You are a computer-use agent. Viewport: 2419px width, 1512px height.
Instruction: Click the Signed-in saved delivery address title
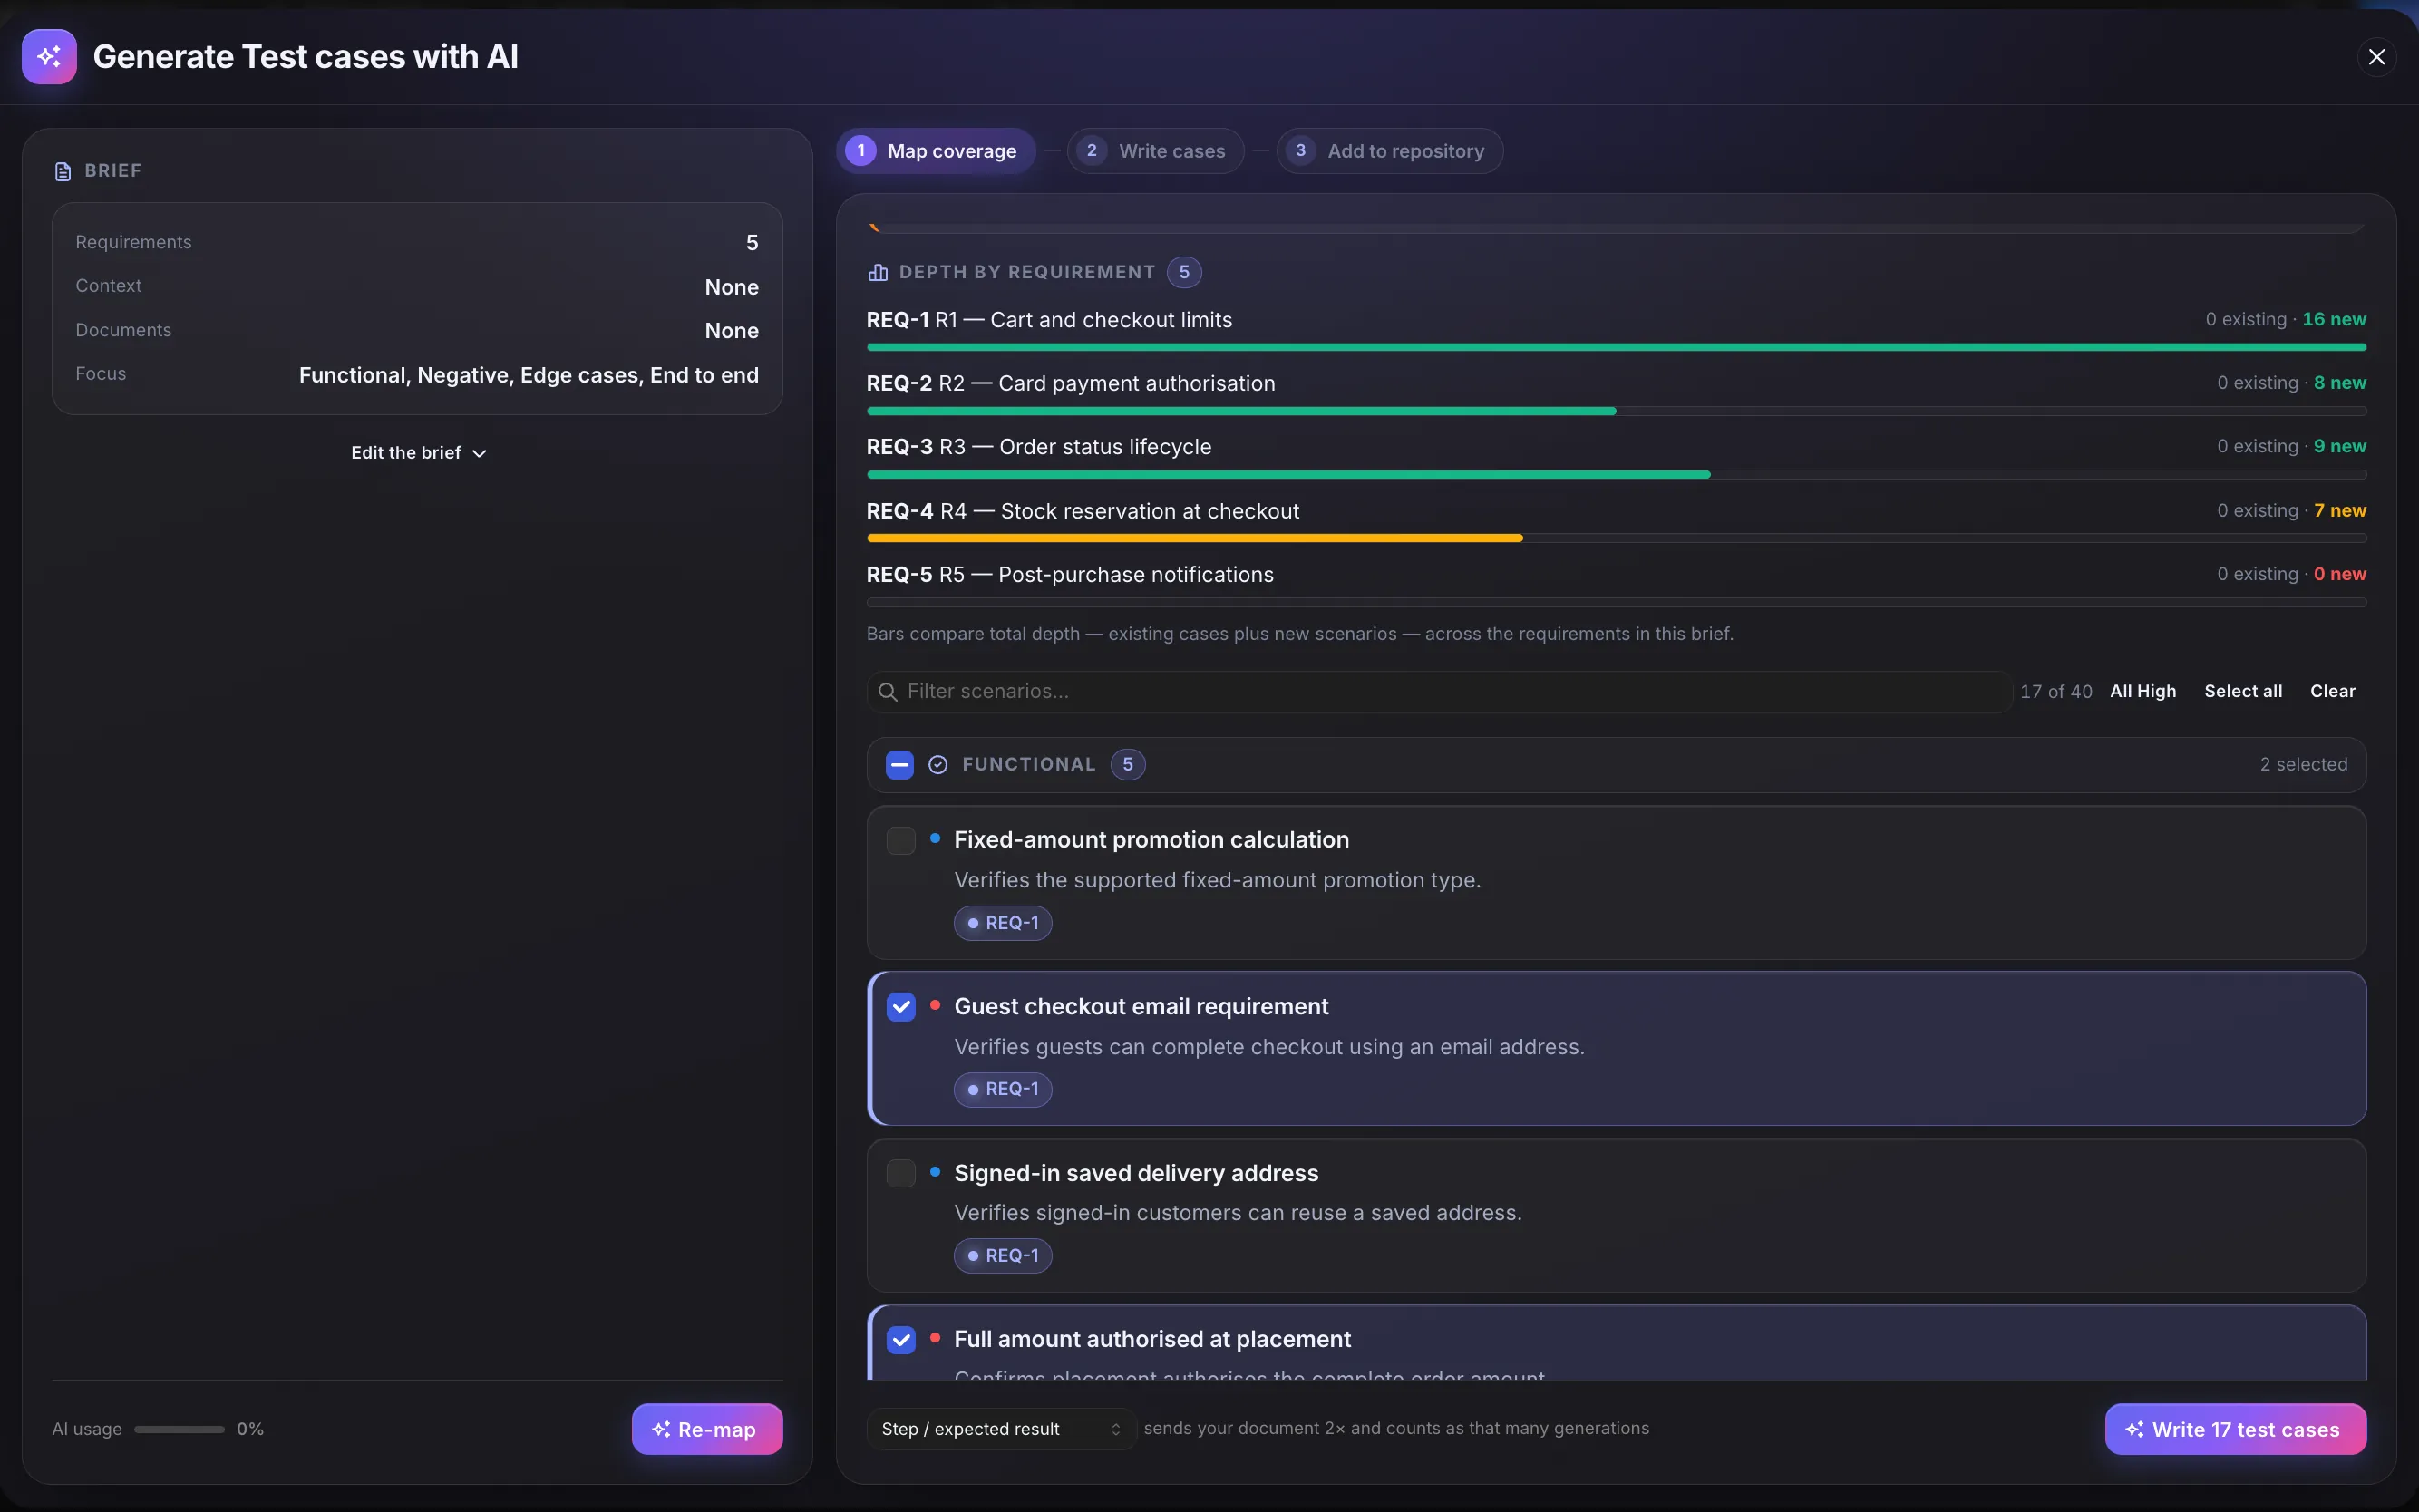[x=1136, y=1173]
